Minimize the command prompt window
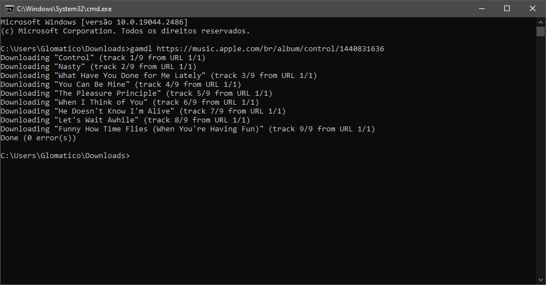The image size is (546, 285). [x=481, y=8]
